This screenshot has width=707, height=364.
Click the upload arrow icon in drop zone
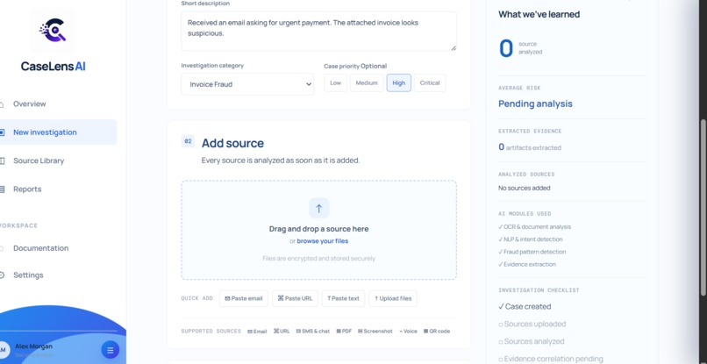click(x=318, y=208)
